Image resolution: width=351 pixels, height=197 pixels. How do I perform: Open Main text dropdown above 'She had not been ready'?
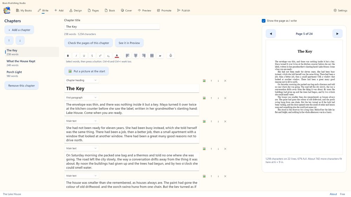point(81,121)
